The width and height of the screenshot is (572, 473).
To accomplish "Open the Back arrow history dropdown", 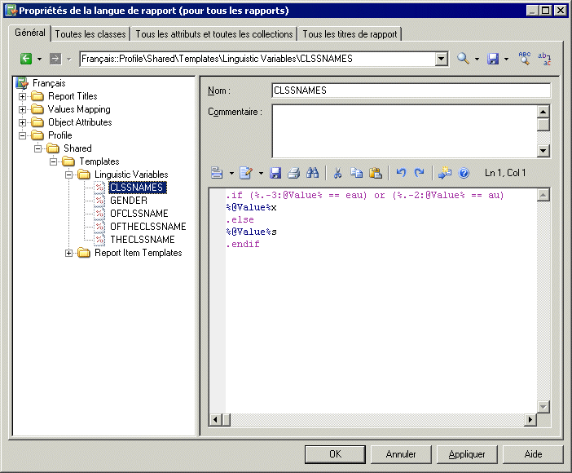I will [39, 59].
